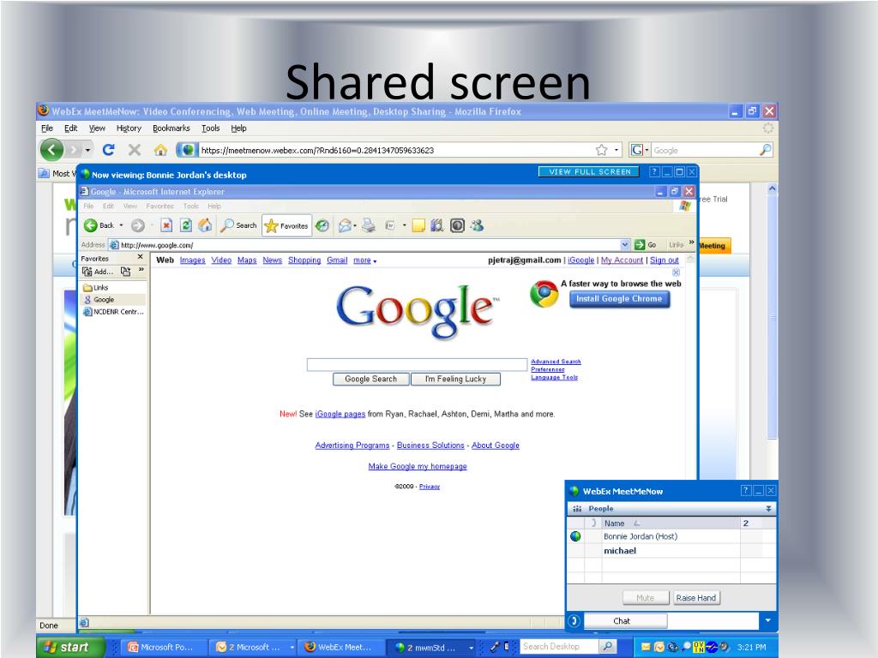This screenshot has width=878, height=658.
Task: Click VIEW FULL SCREEN button
Action: click(x=590, y=171)
